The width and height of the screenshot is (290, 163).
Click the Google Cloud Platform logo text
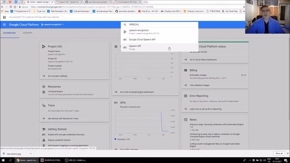[24, 24]
